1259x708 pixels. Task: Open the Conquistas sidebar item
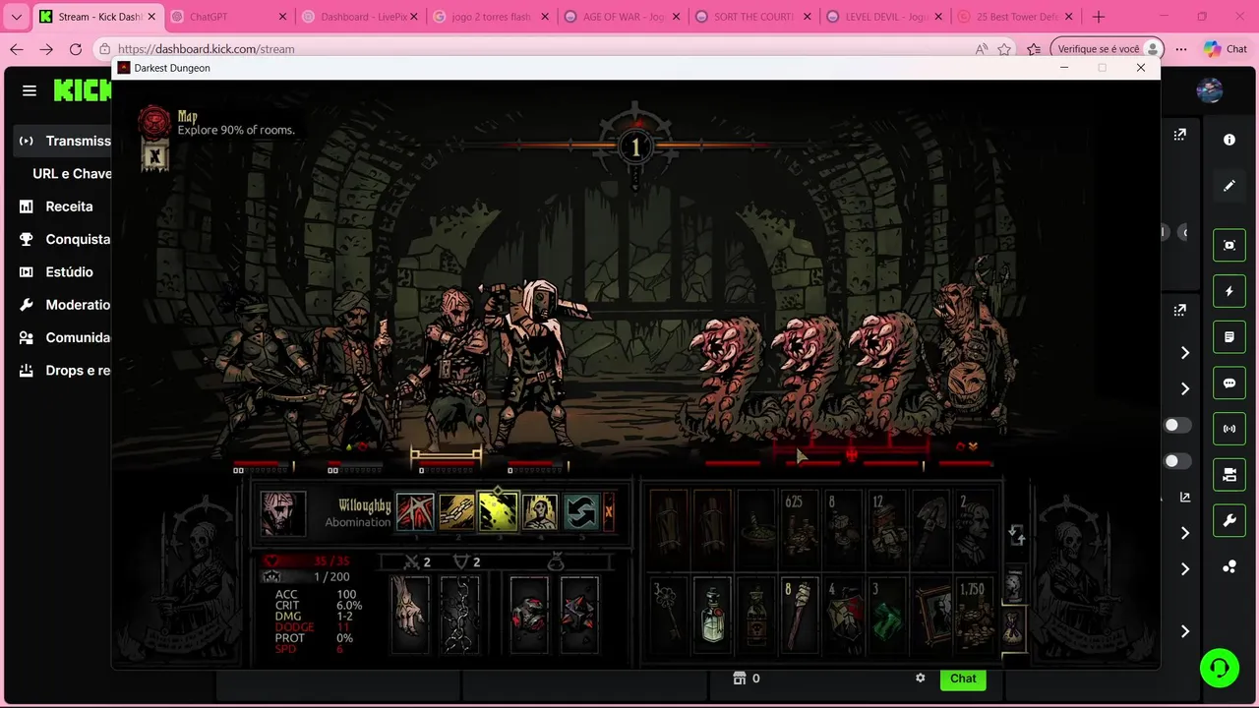pyautogui.click(x=64, y=239)
